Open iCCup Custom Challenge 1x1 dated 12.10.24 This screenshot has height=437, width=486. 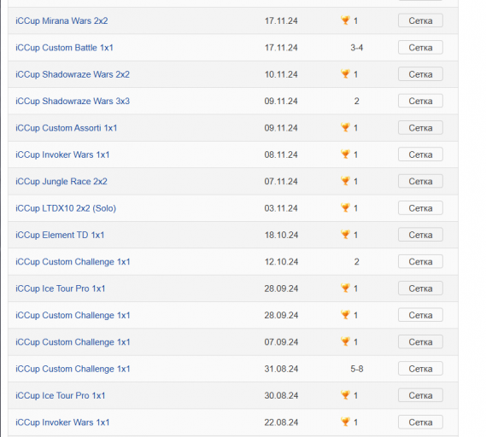(73, 262)
